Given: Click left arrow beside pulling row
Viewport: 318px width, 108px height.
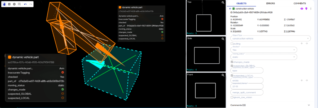Looking at the screenshot, I should click(302, 44).
